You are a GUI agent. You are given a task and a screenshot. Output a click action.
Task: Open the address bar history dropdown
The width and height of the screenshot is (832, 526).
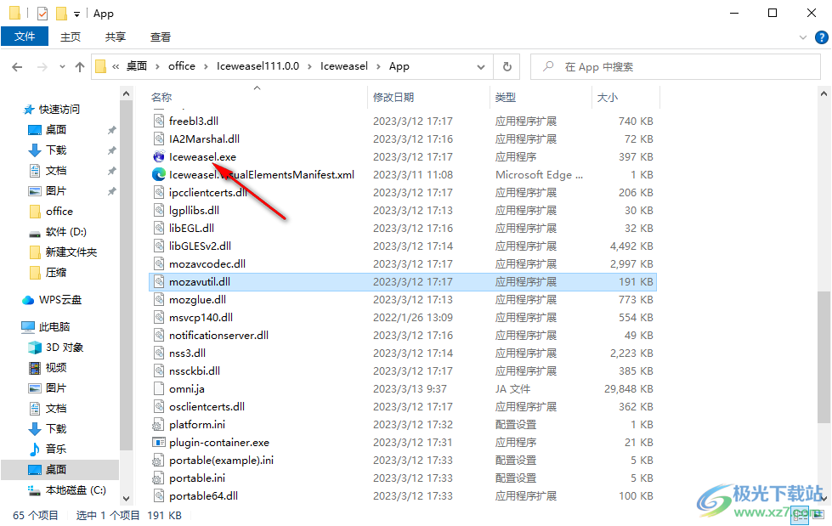pyautogui.click(x=481, y=67)
